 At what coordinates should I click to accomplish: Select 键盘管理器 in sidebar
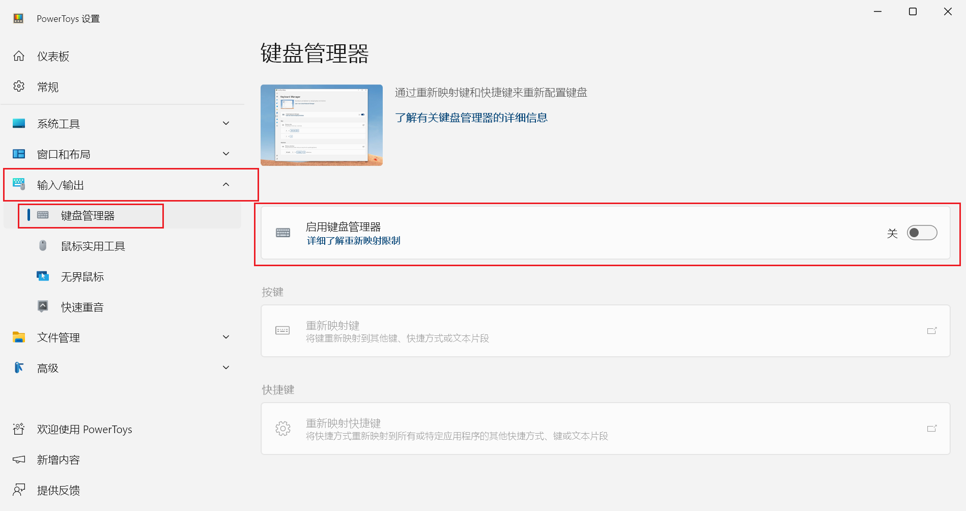122,215
